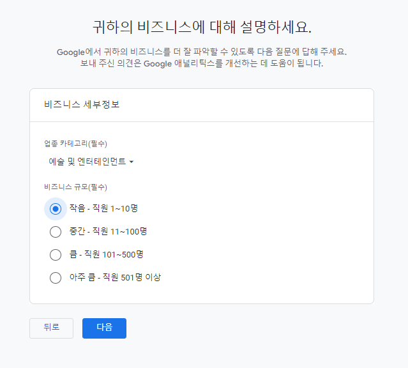The height and width of the screenshot is (368, 408).
Task: Open the 예술 및 엔터테인먼트 category selector
Action: (x=91, y=162)
